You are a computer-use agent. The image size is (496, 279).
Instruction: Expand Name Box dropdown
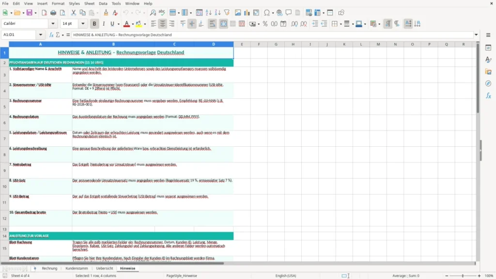point(41,35)
